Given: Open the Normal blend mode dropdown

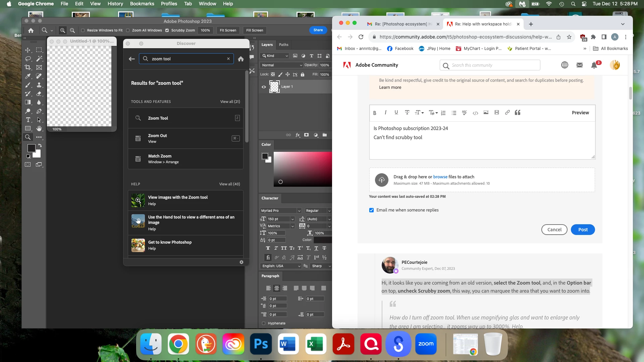Looking at the screenshot, I should click(281, 65).
